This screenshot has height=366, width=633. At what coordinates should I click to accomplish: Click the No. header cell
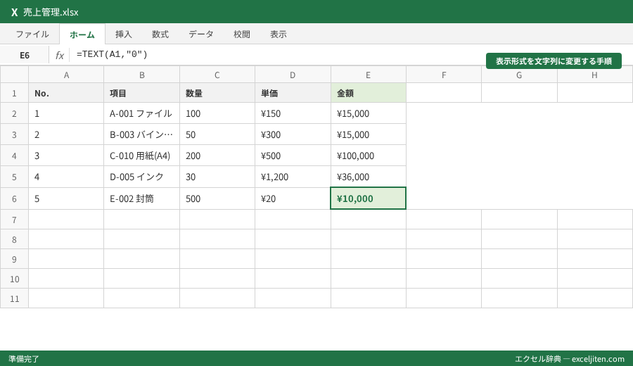(66, 94)
